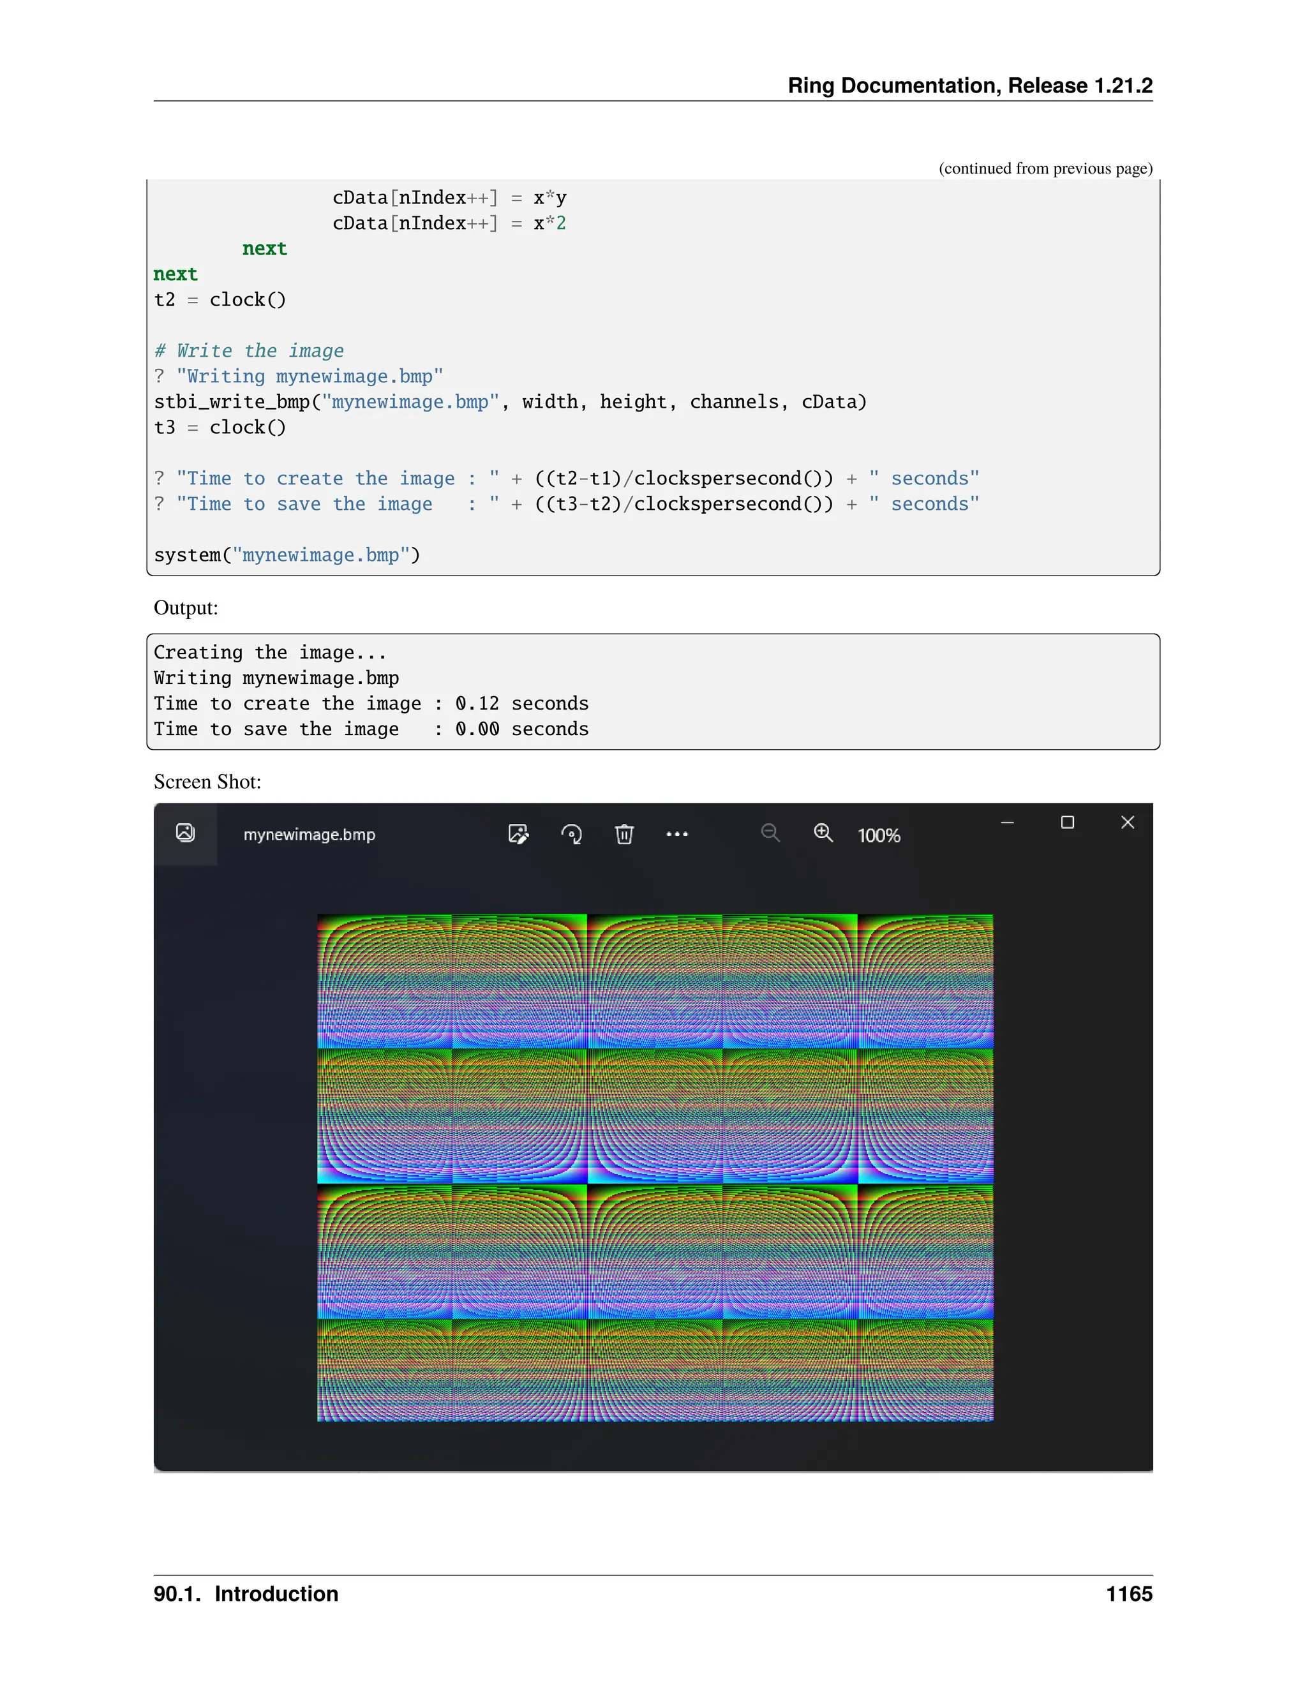Click the 90.1. Introduction footer heading
Screen dimensions: 1307x1691
(246, 1593)
